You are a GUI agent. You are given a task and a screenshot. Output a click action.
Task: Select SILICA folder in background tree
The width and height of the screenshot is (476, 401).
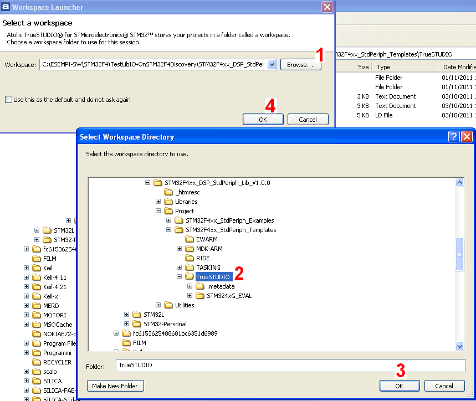53,381
